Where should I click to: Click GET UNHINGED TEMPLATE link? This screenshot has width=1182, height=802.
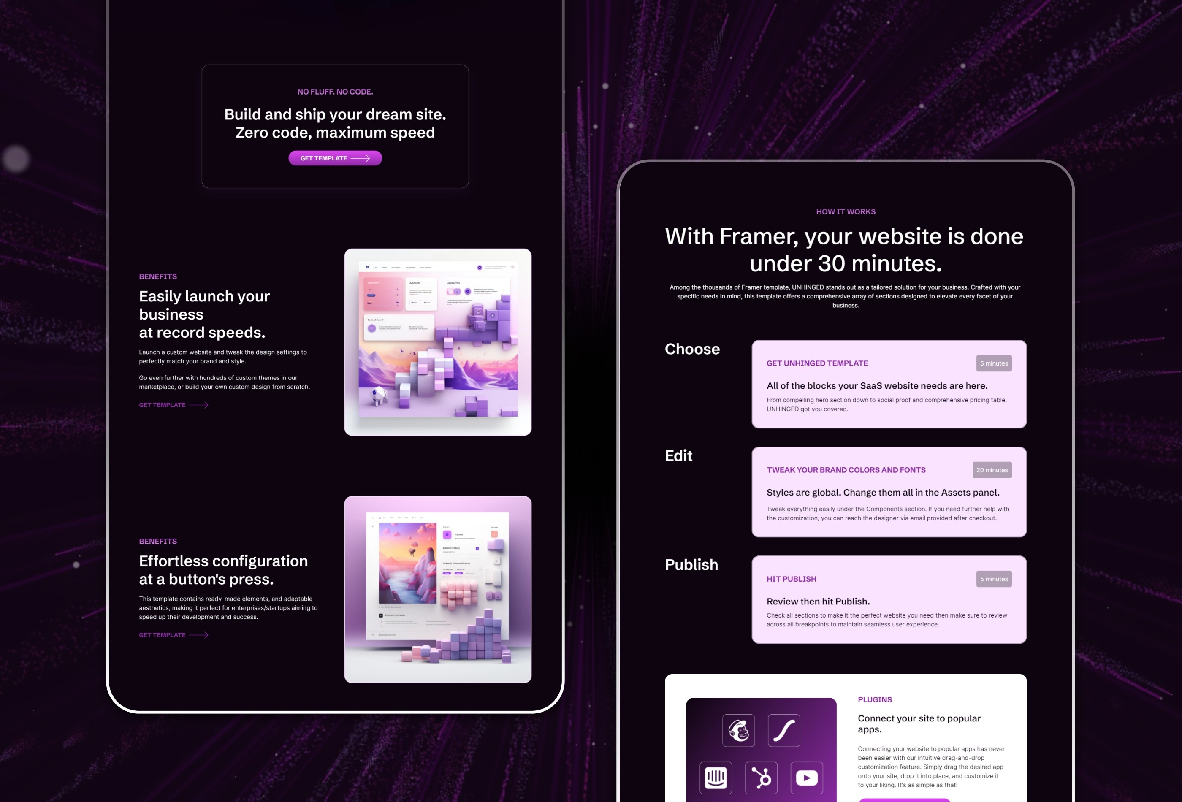[x=817, y=363]
